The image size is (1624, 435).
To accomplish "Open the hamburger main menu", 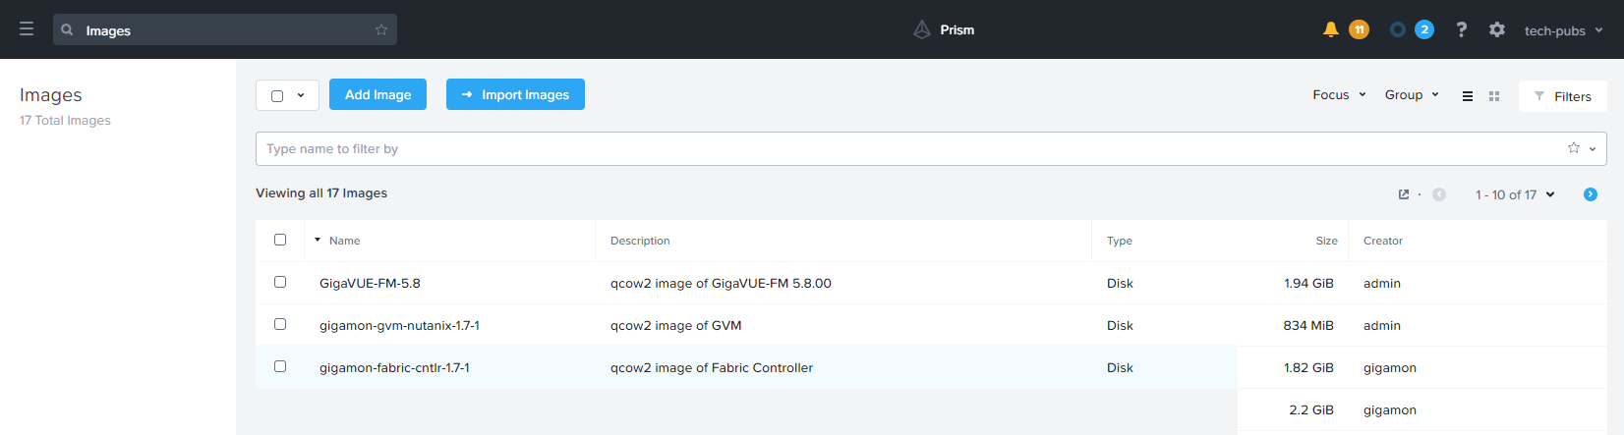I will [27, 29].
